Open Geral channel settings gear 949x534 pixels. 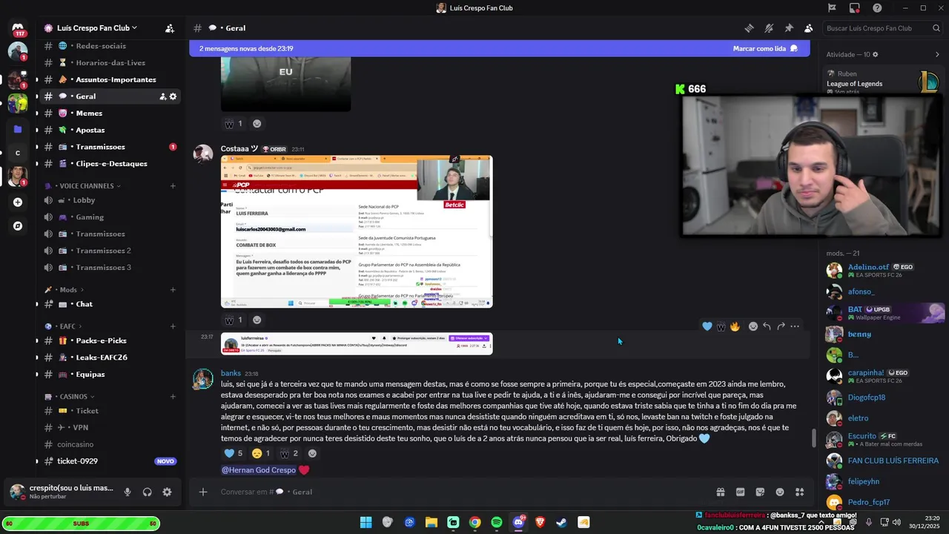(173, 96)
